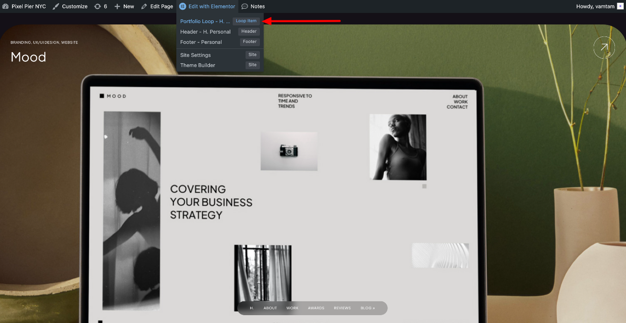Click ABOUT in the mockup's top-right menu

tap(460, 97)
